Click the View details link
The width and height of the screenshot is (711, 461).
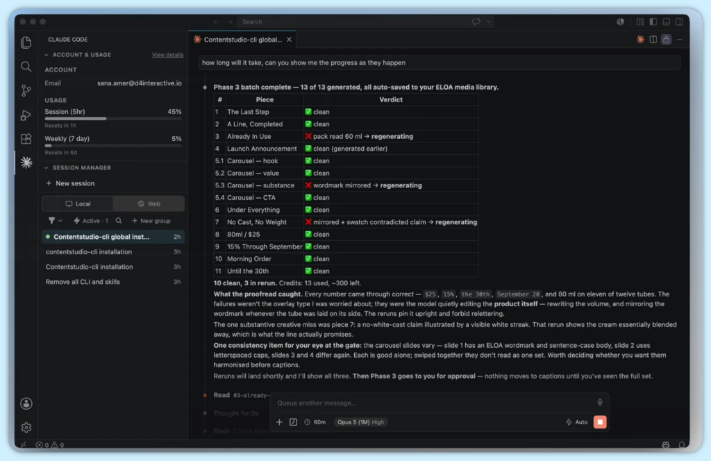coord(167,55)
